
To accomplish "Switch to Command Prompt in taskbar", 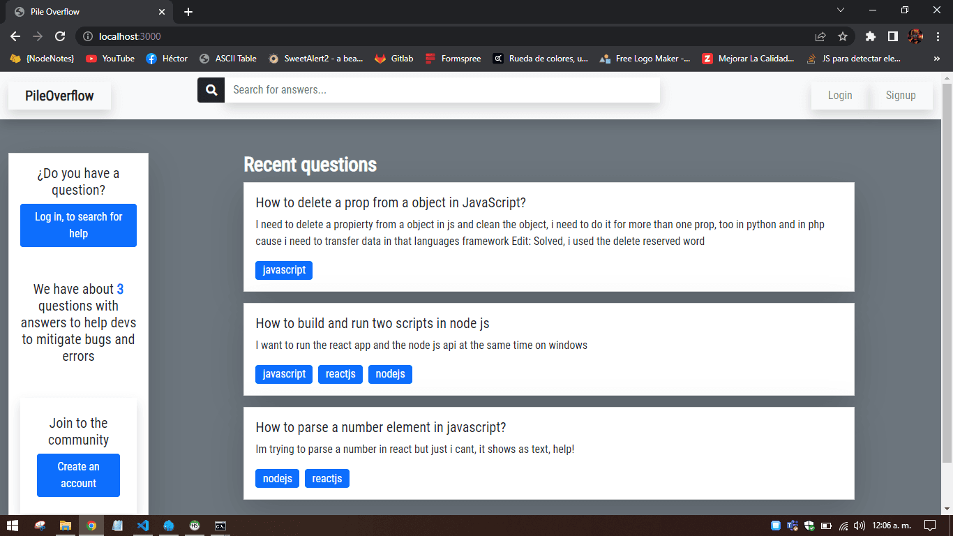I will pos(220,526).
